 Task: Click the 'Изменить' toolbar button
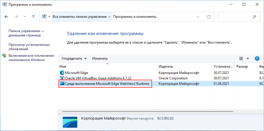coord(100,58)
